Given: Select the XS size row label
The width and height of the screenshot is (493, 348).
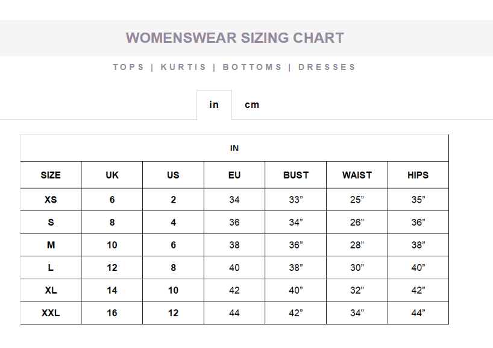Looking at the screenshot, I should (x=51, y=200).
